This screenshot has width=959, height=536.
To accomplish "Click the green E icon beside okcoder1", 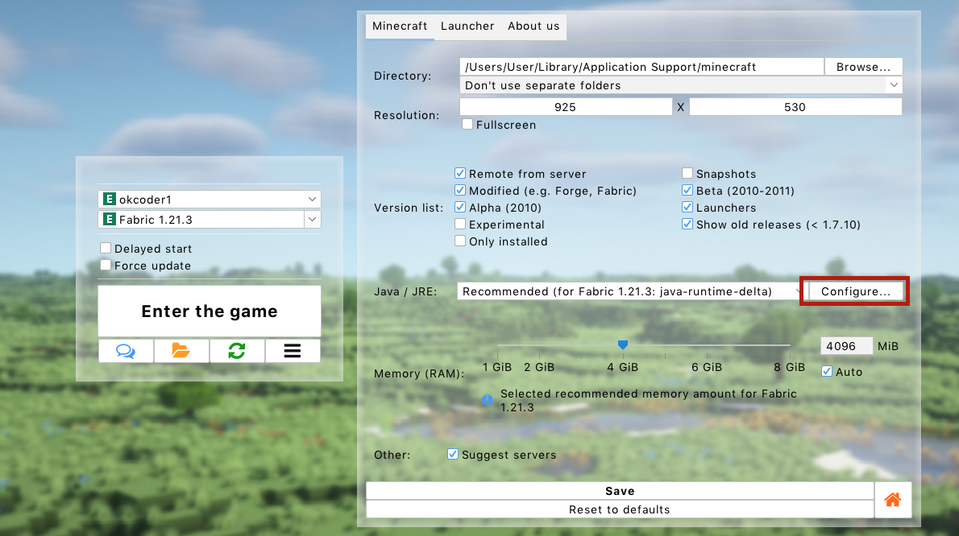I will 110,199.
